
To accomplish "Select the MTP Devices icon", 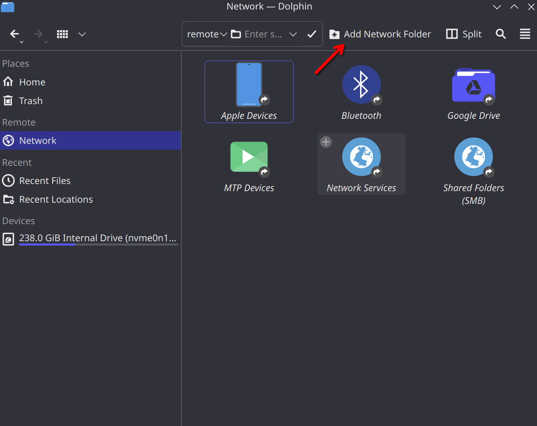I will pyautogui.click(x=249, y=157).
